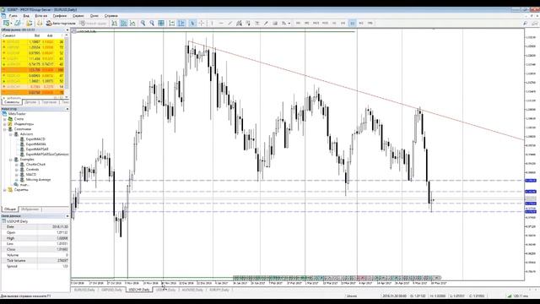
Task: Select the crosshair tool
Action: pyautogui.click(x=202, y=23)
